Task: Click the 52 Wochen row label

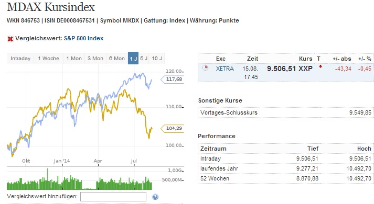Action: click(215, 178)
